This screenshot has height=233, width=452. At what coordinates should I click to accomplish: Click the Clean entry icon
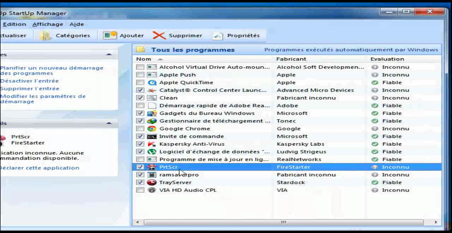[x=152, y=98]
